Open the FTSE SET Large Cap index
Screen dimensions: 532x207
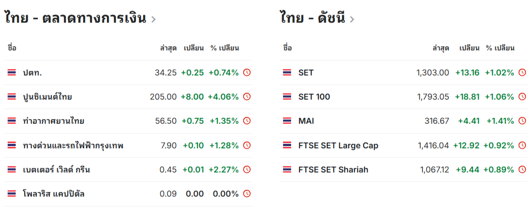[338, 145]
